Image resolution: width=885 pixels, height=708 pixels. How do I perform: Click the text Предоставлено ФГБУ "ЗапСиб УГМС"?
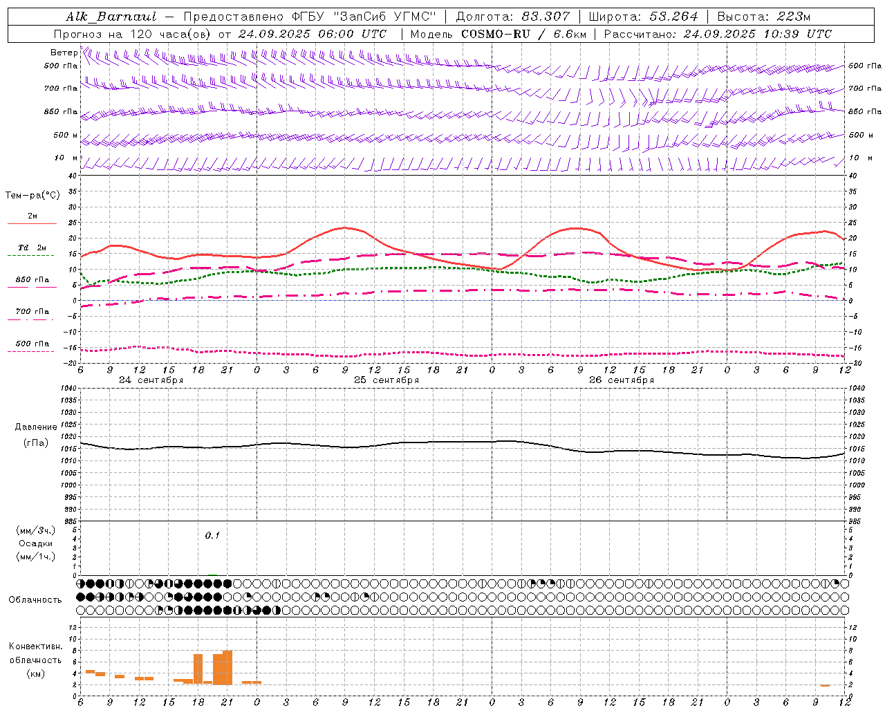point(310,17)
